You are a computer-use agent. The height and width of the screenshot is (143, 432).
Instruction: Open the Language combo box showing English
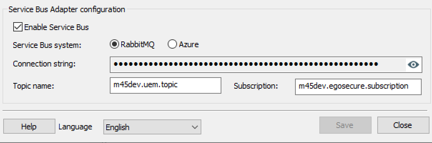tap(147, 127)
